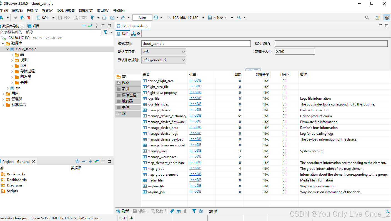Toggle partitioned checkbox for map_group row
Image resolution: width=391 pixels, height=221 pixels.
coord(285,169)
